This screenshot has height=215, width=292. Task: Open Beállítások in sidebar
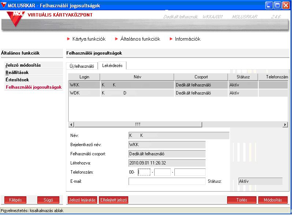pyautogui.click(x=17, y=73)
